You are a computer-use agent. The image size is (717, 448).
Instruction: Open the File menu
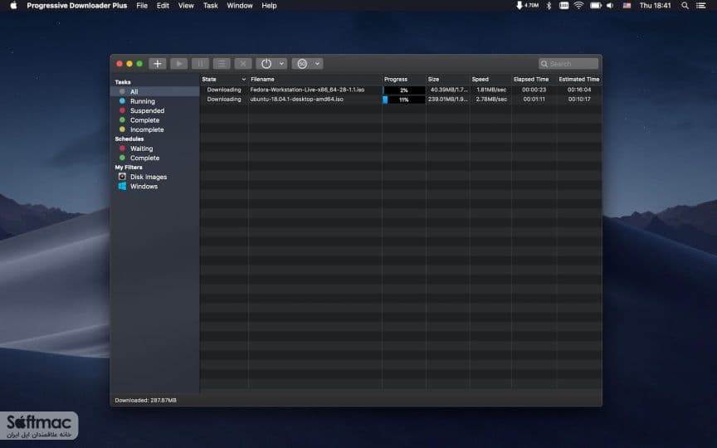142,6
